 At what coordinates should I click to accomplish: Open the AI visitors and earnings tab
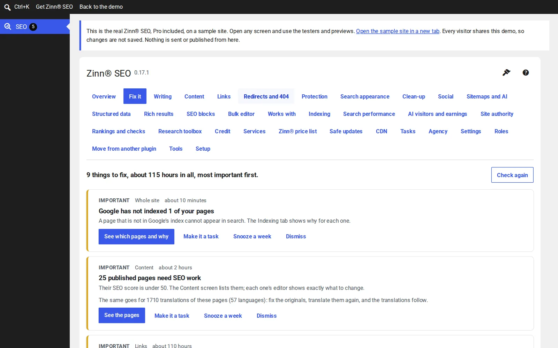[437, 114]
